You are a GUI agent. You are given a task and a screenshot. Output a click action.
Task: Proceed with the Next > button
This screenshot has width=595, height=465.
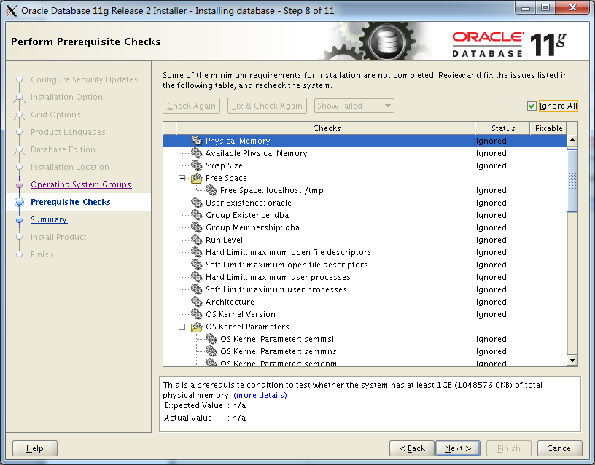[458, 448]
